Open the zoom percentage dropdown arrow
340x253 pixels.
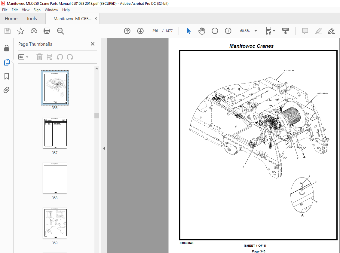tap(256, 31)
